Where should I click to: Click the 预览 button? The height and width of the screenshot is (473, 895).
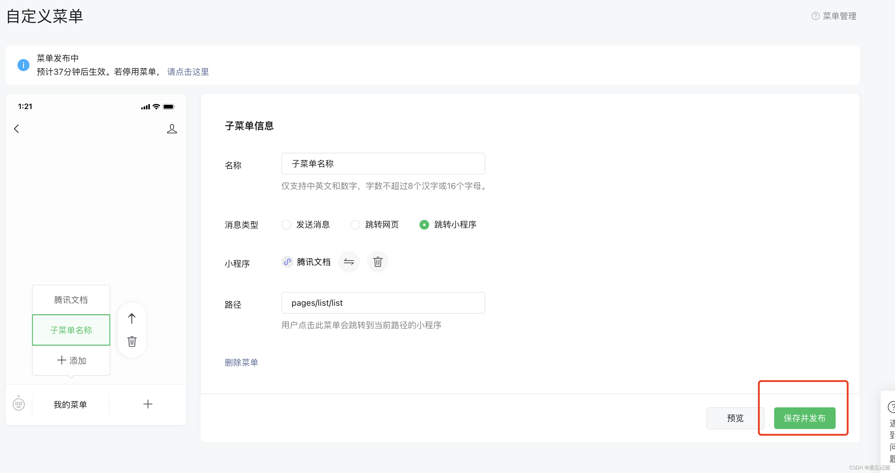735,418
